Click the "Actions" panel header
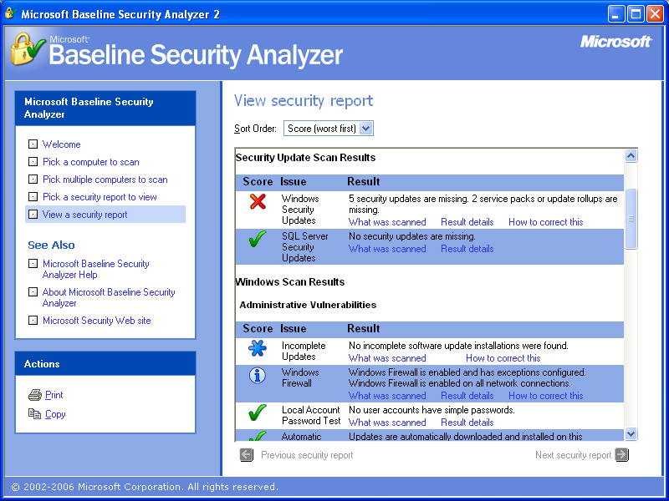The width and height of the screenshot is (669, 501). pyautogui.click(x=105, y=364)
